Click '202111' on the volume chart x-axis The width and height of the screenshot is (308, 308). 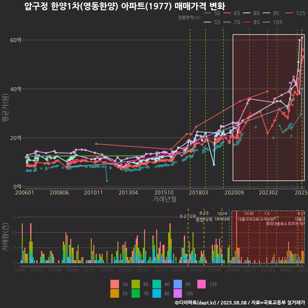(x=250, y=270)
